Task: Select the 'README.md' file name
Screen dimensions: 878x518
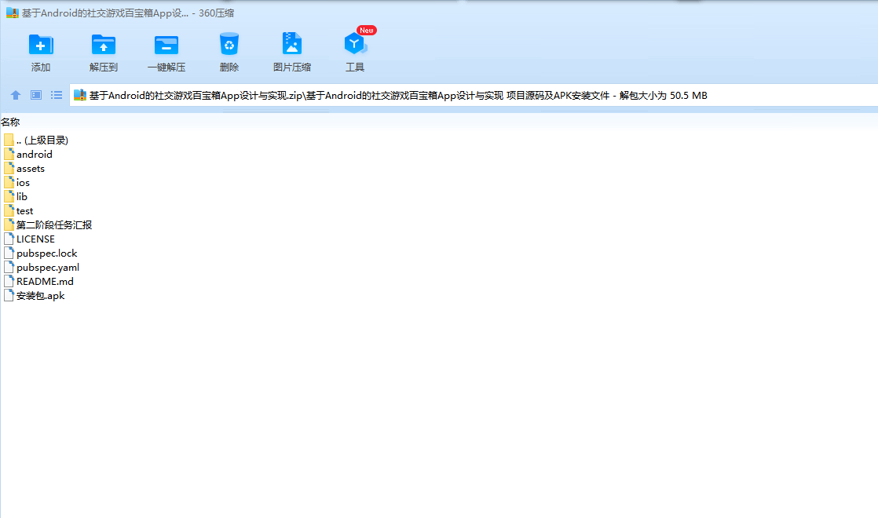Action: [x=45, y=282]
